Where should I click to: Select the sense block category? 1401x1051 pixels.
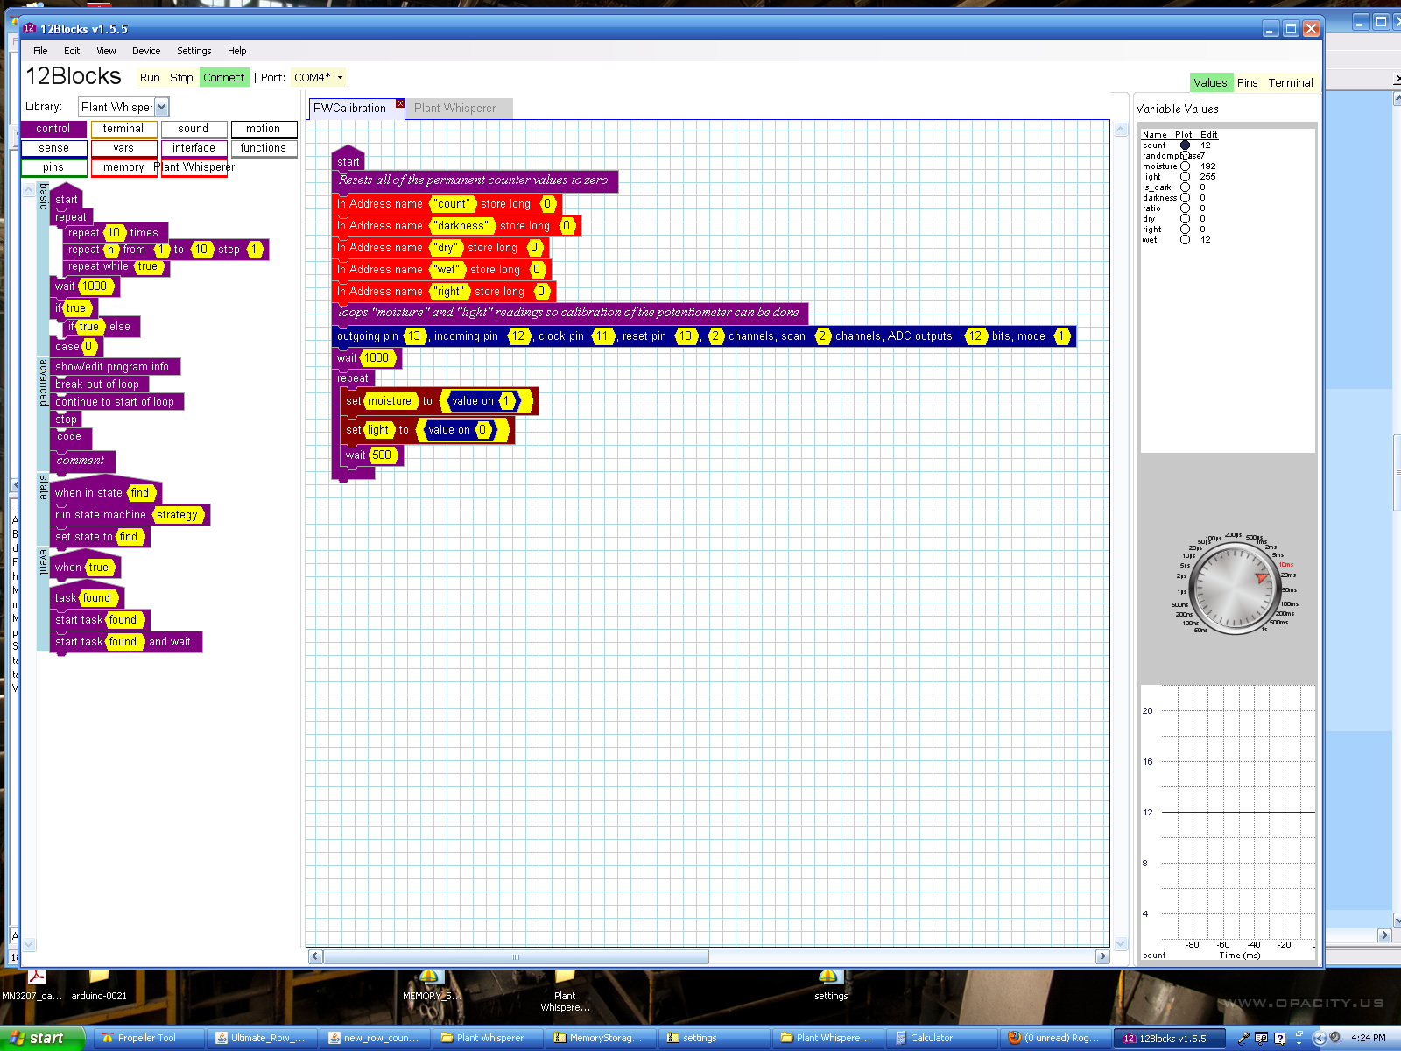click(53, 148)
